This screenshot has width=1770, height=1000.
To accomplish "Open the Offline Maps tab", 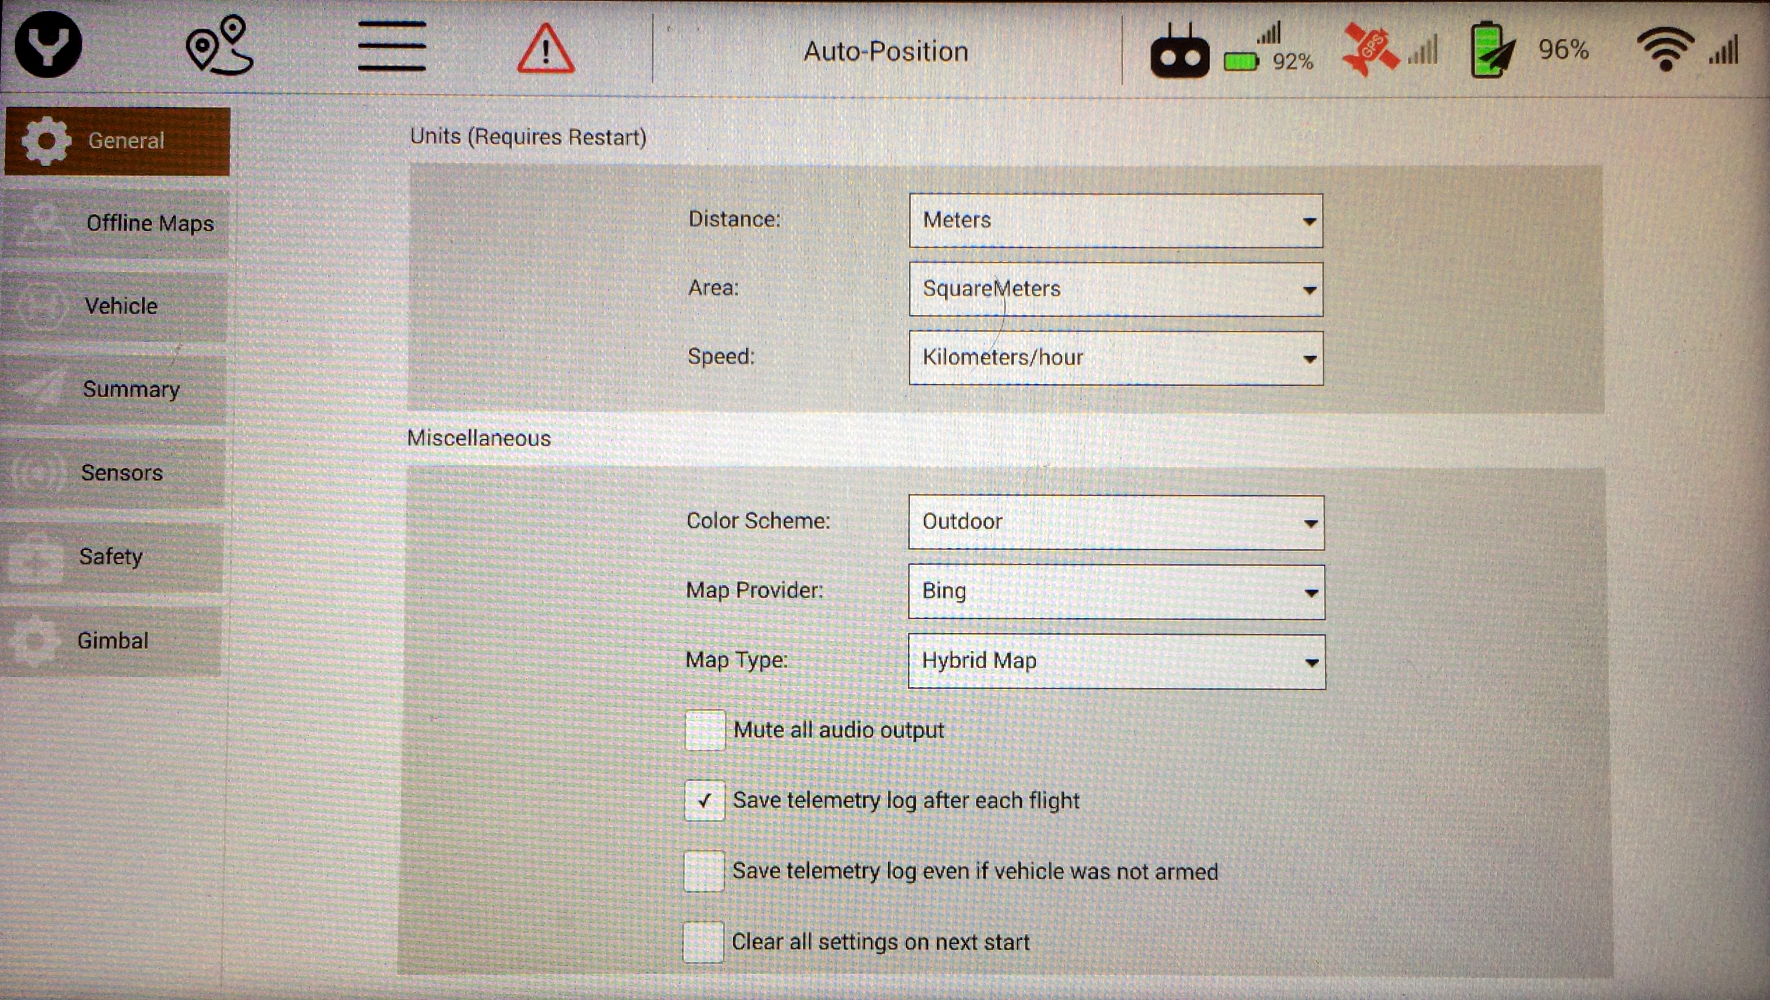I will [x=115, y=224].
